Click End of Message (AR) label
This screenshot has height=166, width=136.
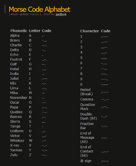coord(87,138)
